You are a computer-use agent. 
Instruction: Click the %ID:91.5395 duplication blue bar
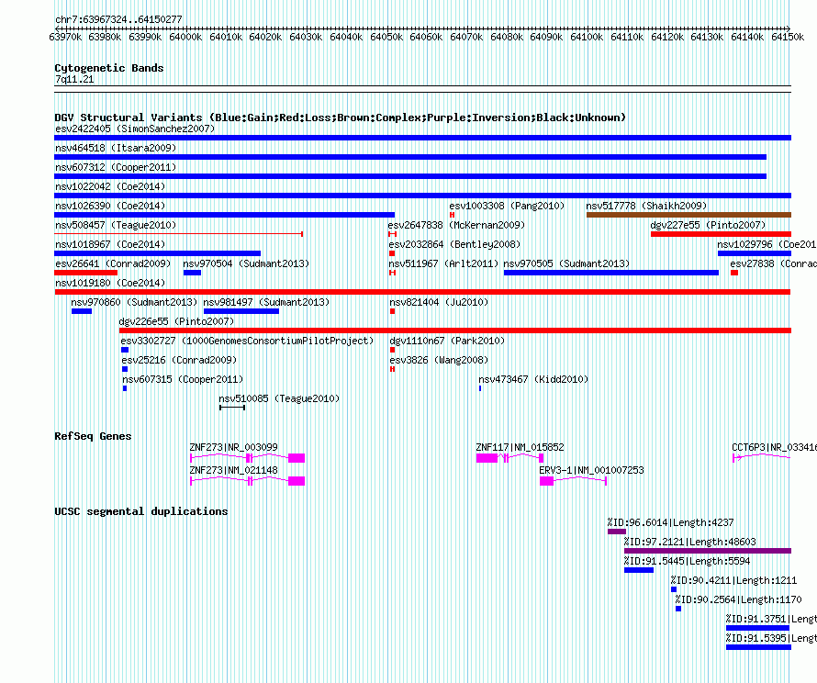click(x=758, y=647)
